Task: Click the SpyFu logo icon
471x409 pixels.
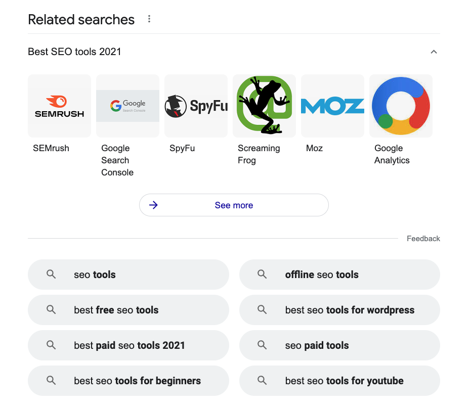Action: (196, 105)
